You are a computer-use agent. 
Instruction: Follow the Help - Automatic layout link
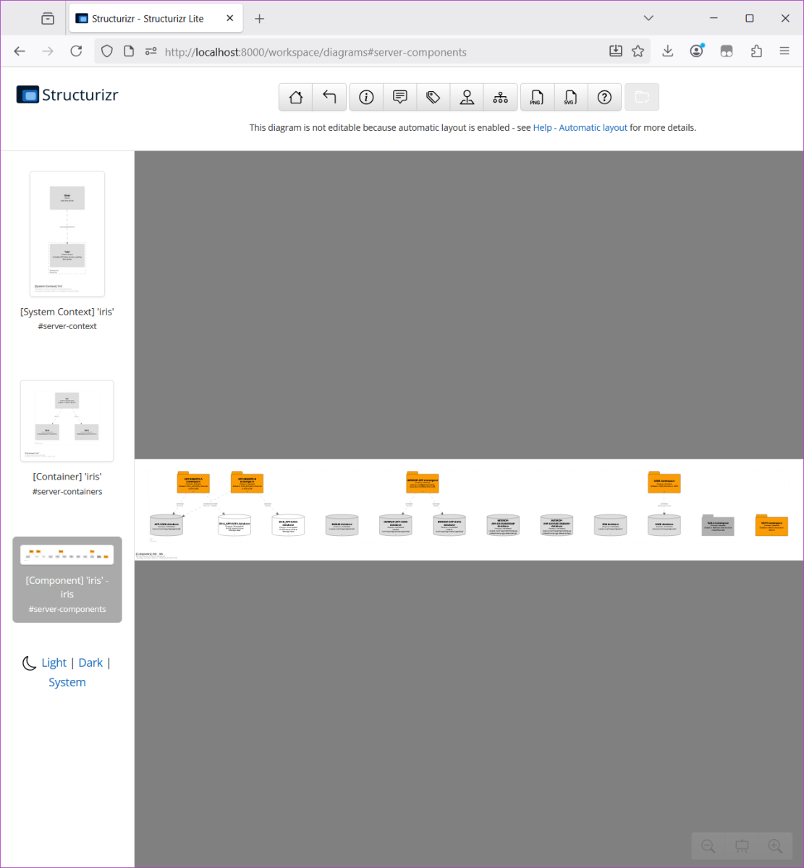(x=580, y=127)
